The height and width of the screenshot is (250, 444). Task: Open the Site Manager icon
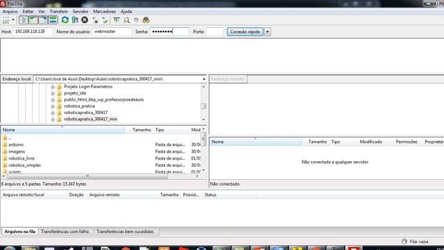(x=6, y=20)
